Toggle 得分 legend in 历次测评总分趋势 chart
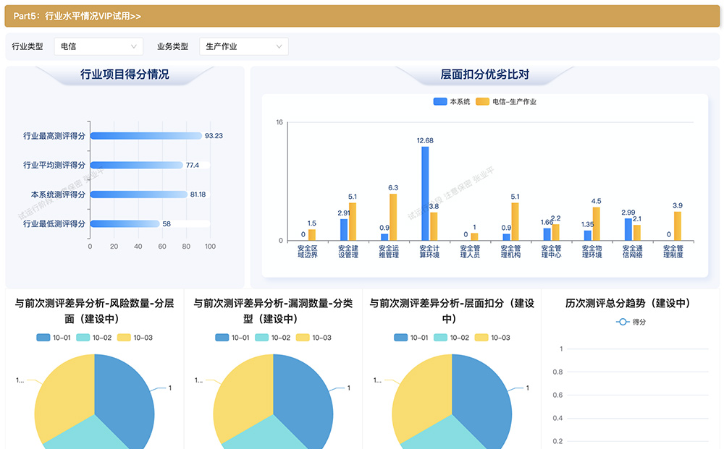Screen dimensions: 724x449 (x=631, y=322)
